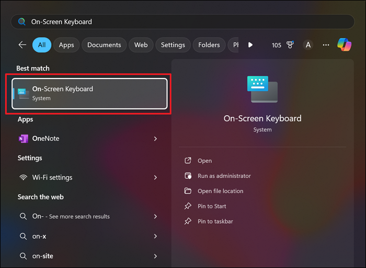This screenshot has width=366, height=268.
Task: Expand OneNote result options chevron
Action: pos(155,139)
